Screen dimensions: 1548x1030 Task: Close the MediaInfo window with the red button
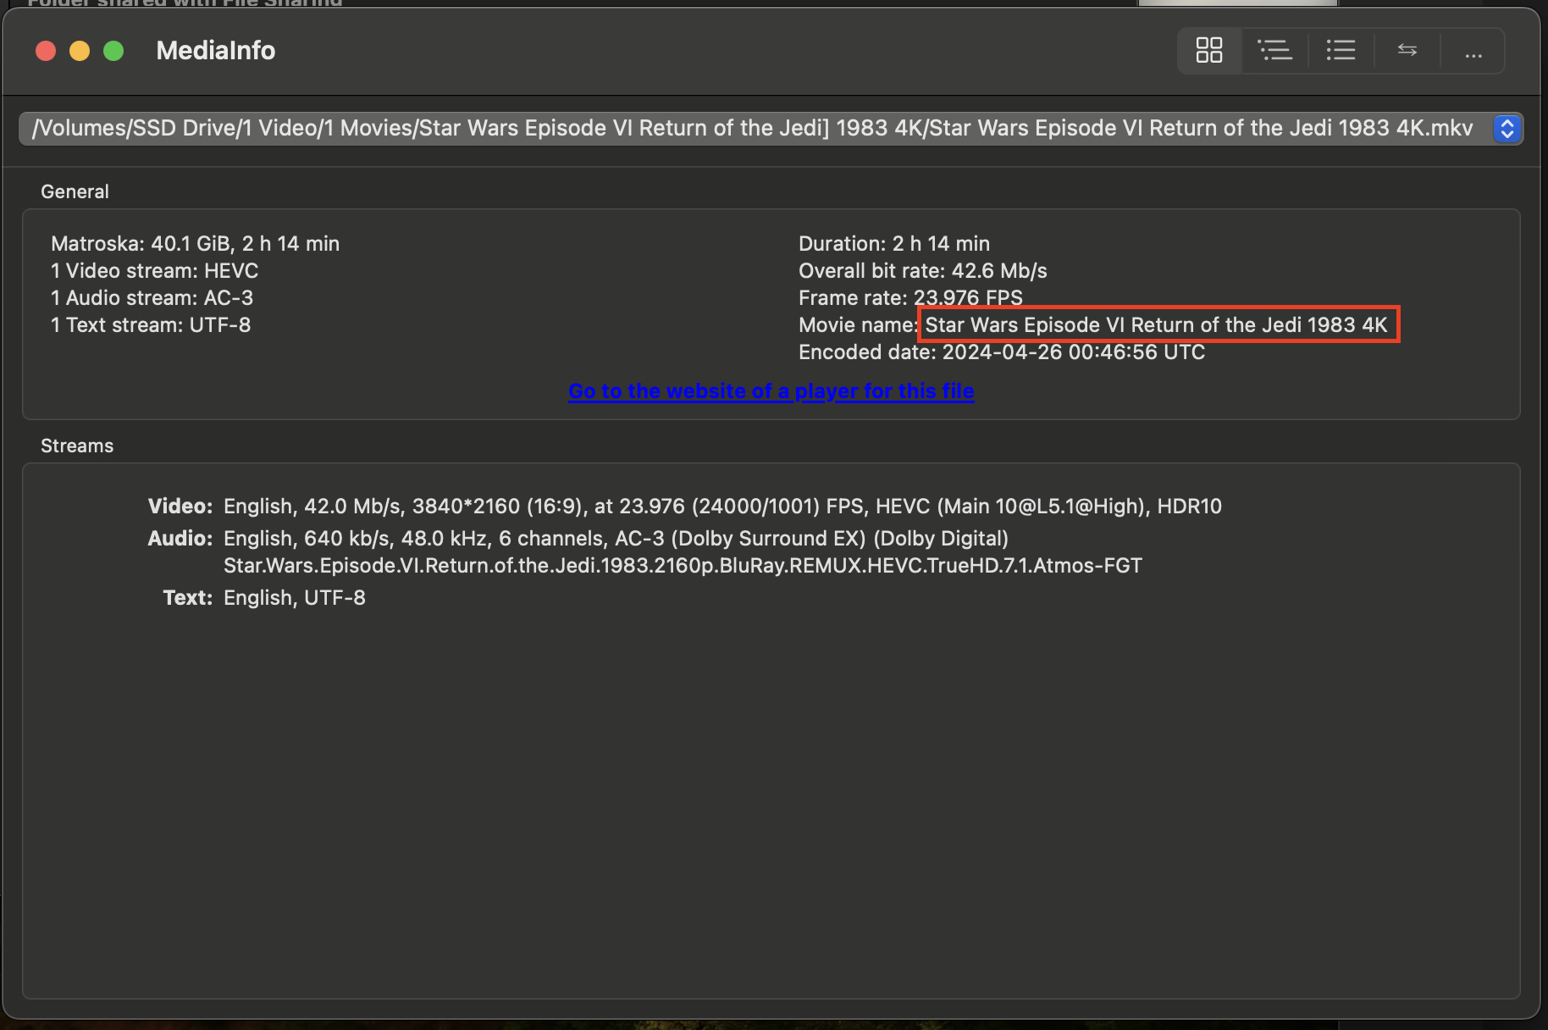(46, 51)
